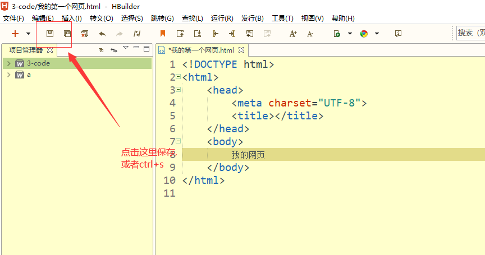Minimize the project manager panel
Image resolution: width=485 pixels, height=255 pixels.
tap(136, 48)
